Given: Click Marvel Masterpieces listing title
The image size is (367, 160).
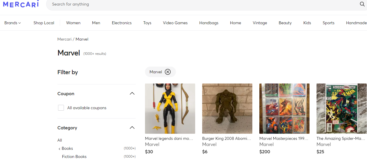Looking at the screenshot, I should point(284,138).
